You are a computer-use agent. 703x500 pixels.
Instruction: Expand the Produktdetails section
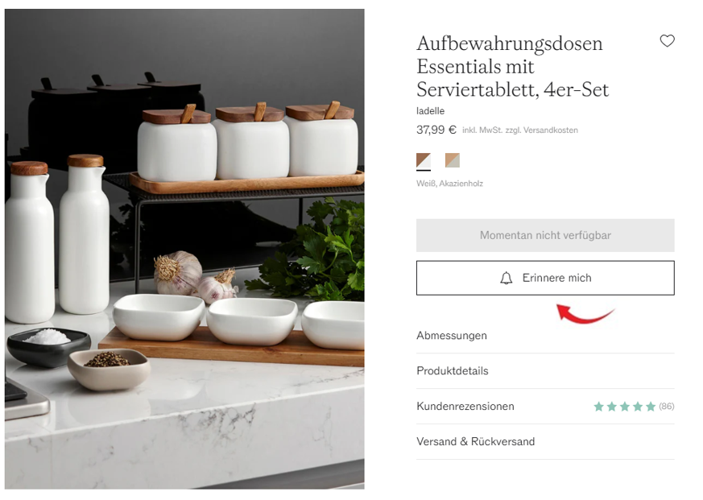545,371
